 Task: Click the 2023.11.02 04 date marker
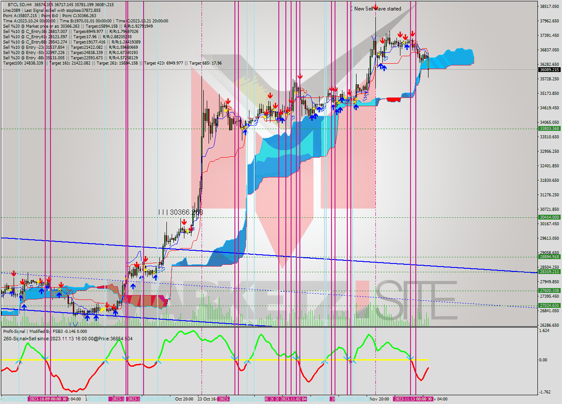(293, 399)
